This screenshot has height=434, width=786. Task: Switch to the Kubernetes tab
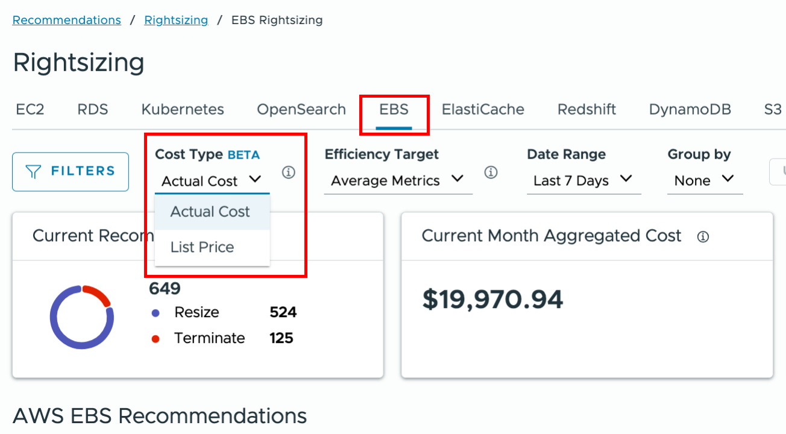point(182,109)
